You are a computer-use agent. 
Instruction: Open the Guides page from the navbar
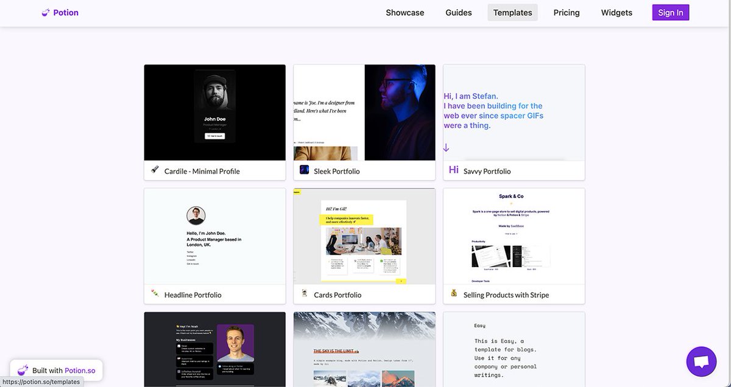(458, 12)
